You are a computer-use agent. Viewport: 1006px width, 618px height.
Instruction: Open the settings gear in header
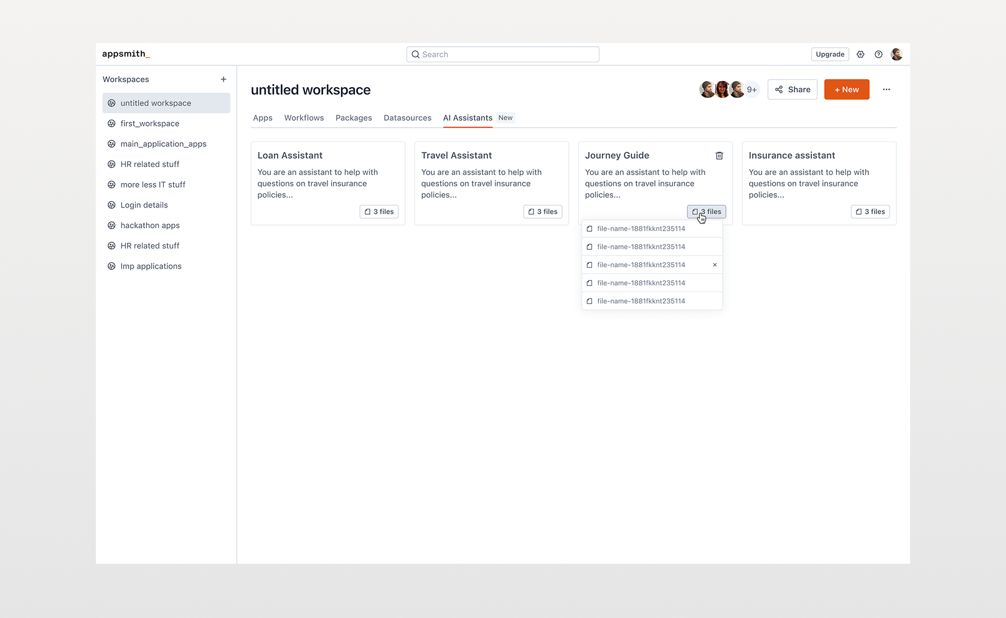tap(860, 54)
